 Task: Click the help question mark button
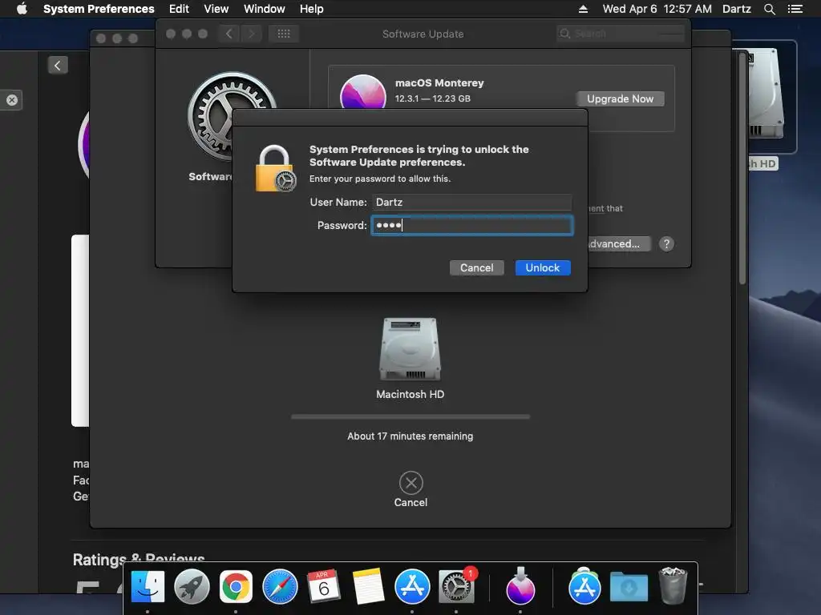pos(666,243)
